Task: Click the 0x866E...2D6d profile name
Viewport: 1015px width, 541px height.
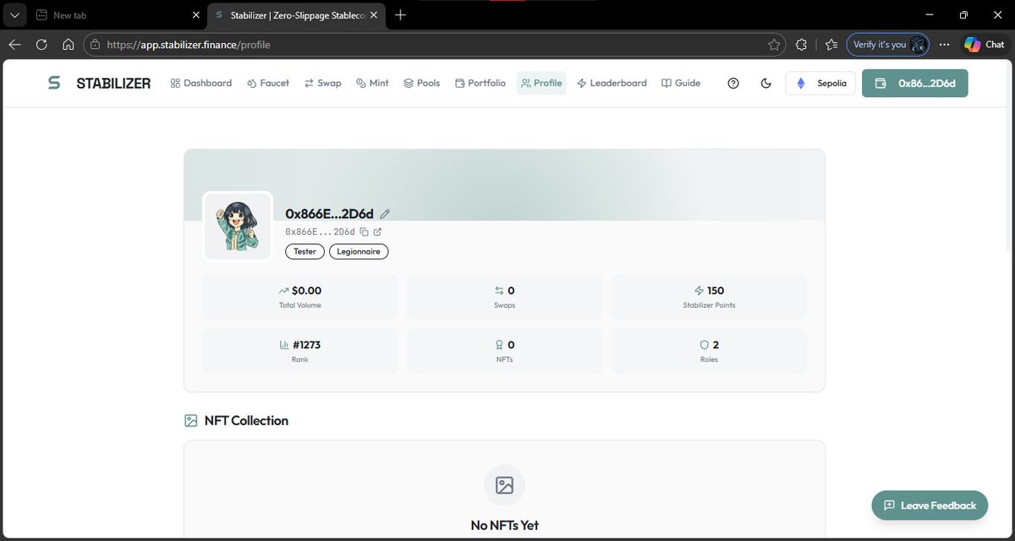Action: [330, 214]
